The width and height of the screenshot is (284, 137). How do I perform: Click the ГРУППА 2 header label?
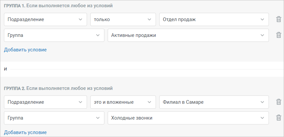click(x=15, y=89)
